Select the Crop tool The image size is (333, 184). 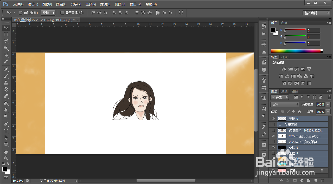6,55
